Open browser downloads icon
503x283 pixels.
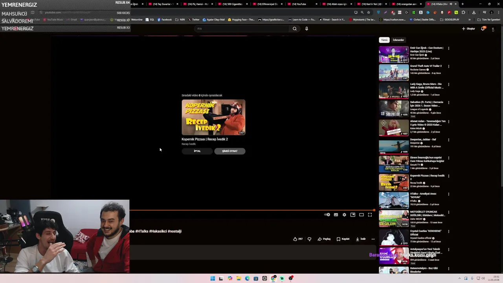(x=474, y=12)
